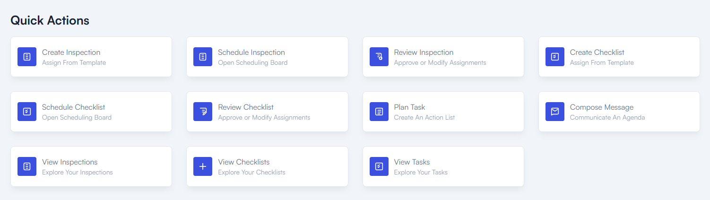710x200 pixels.
Task: Click the Compose Message envelope icon
Action: [x=555, y=112]
